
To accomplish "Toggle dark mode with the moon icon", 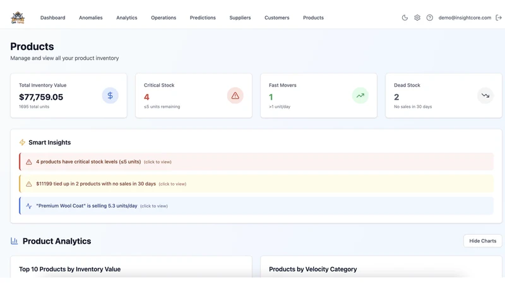I will pos(405,18).
